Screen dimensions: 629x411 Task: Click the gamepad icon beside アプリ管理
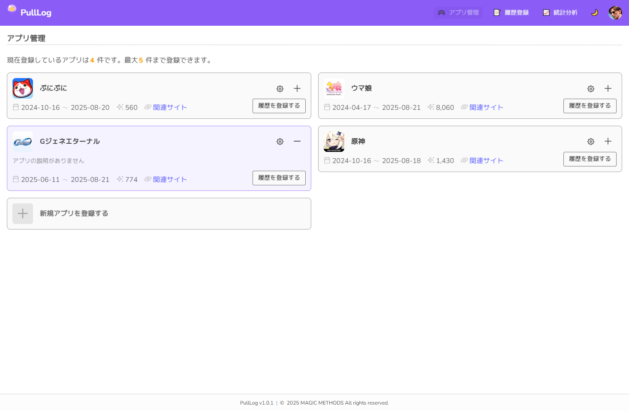(441, 12)
